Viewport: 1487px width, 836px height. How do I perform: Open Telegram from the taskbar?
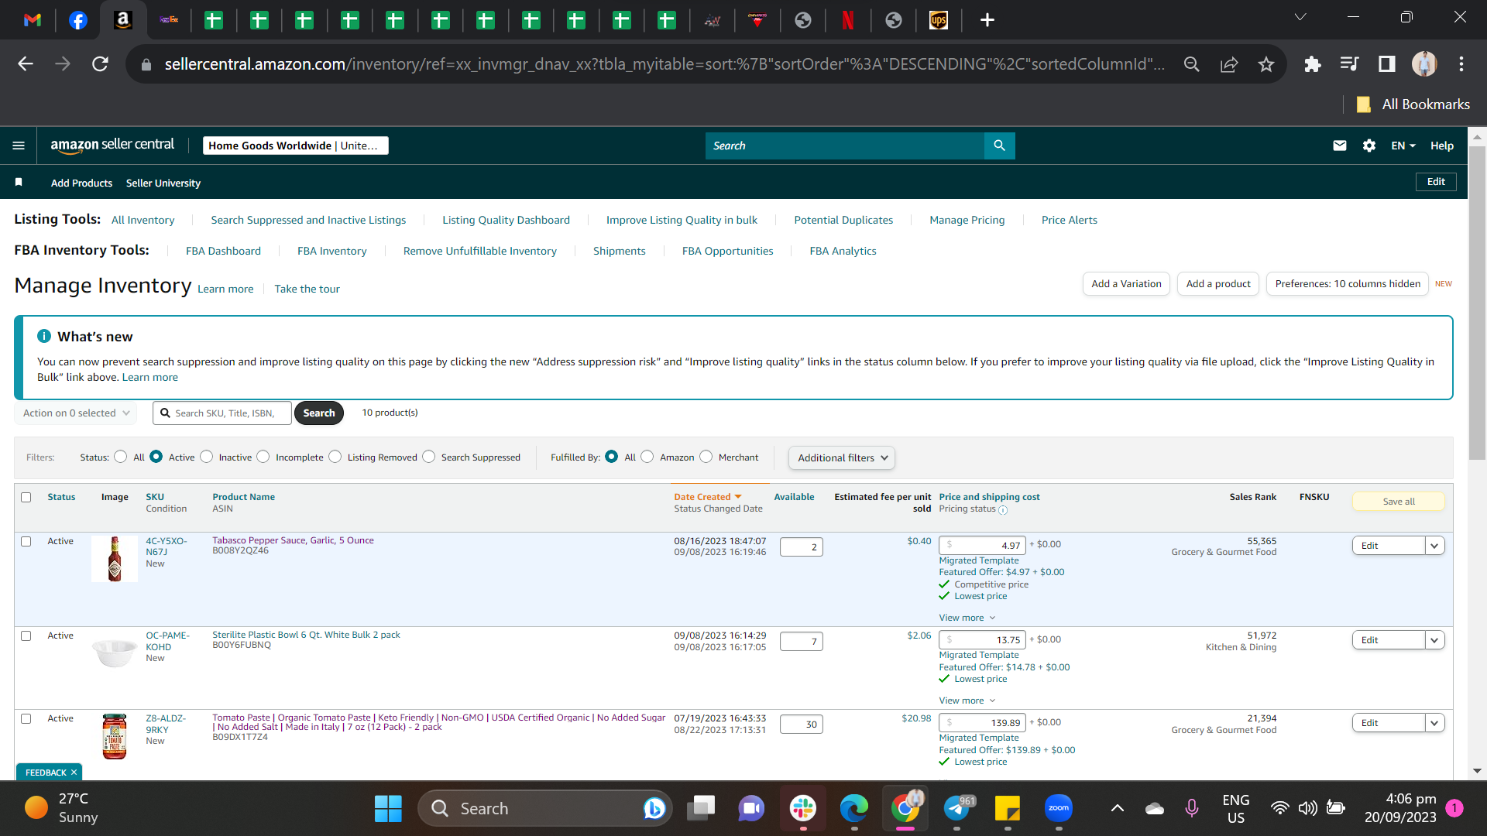956,809
